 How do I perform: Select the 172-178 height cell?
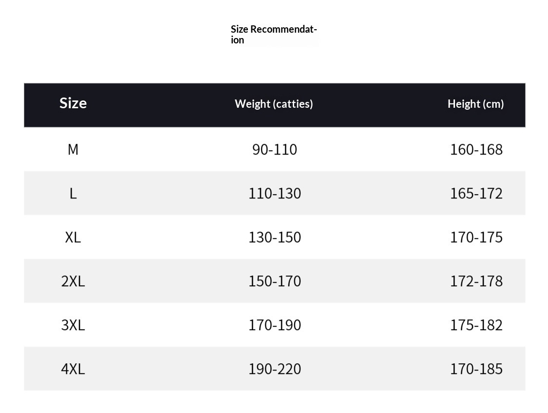476,281
